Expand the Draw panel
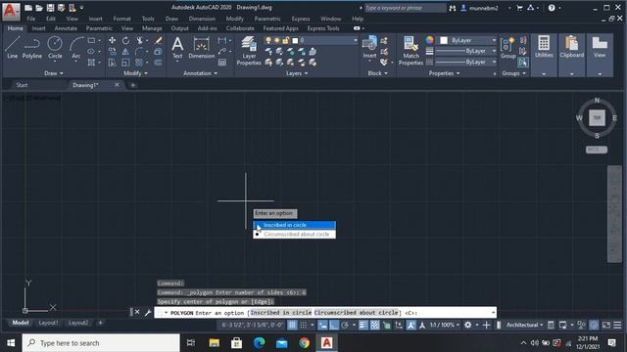Image resolution: width=627 pixels, height=352 pixels. (x=54, y=73)
